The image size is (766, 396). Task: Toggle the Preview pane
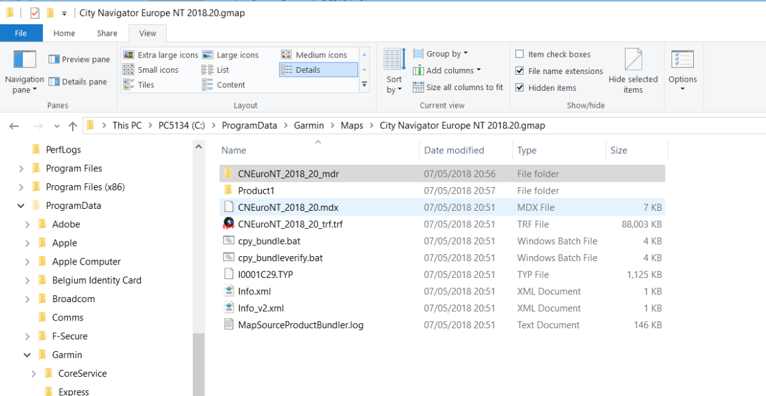(79, 59)
